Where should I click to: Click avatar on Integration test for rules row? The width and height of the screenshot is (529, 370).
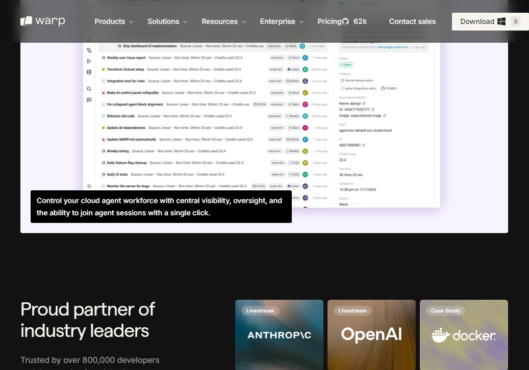306,81
